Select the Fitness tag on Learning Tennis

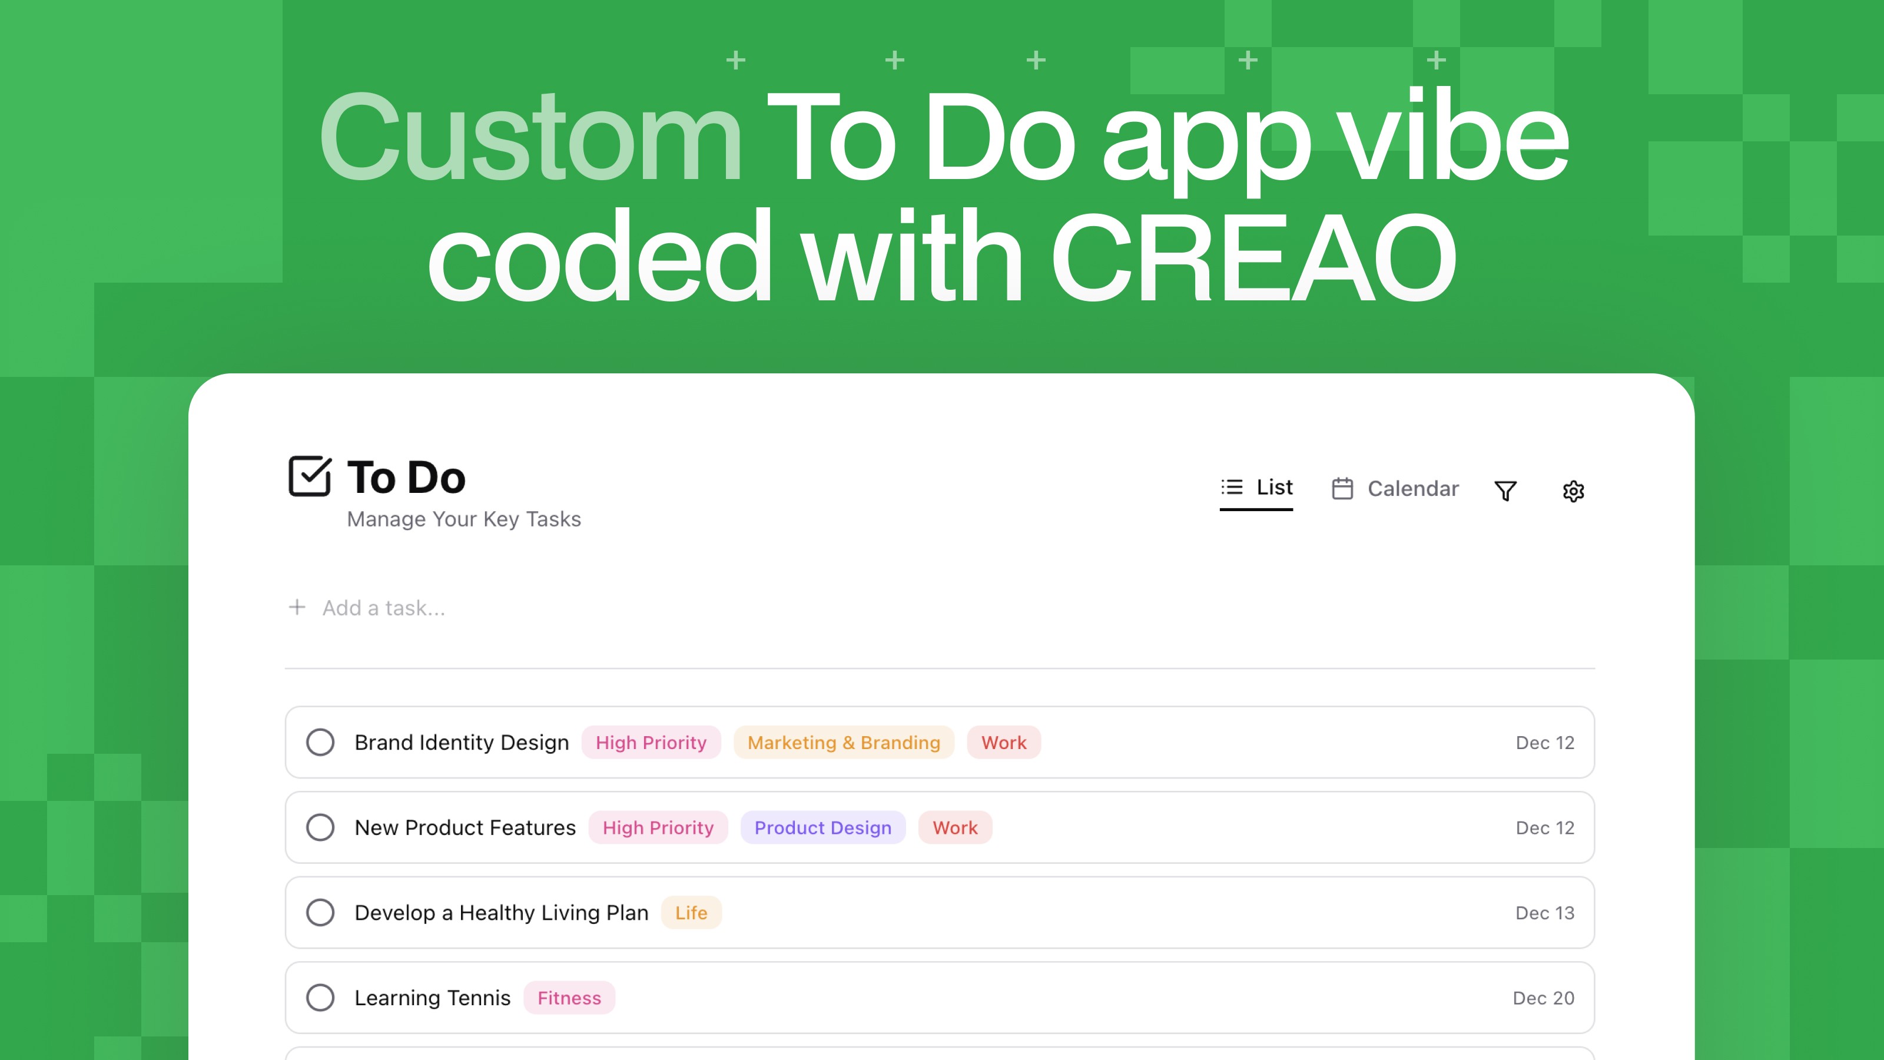tap(569, 998)
